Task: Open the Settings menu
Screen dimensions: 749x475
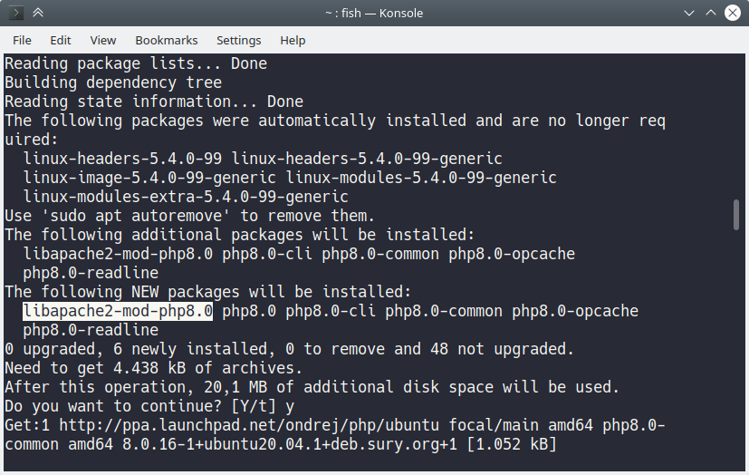Action: (x=238, y=40)
